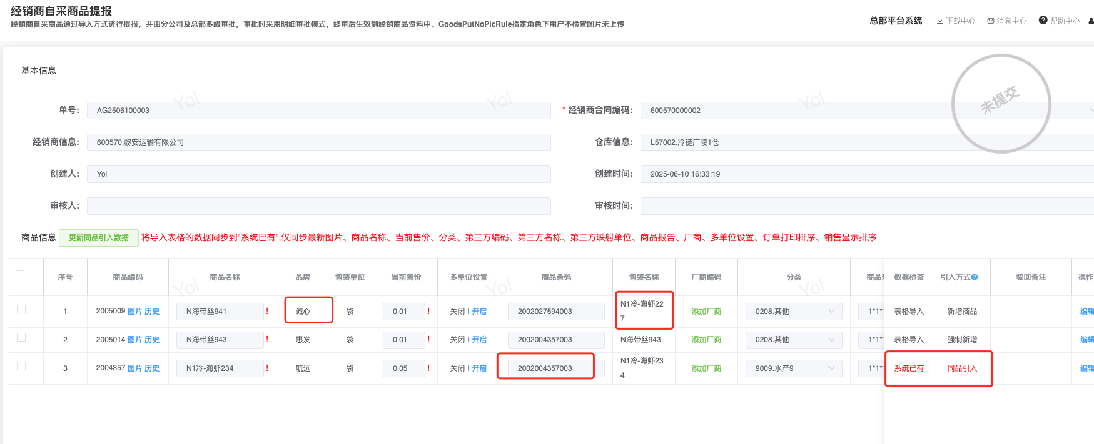Image resolution: width=1094 pixels, height=444 pixels.
Task: Click the question mark icon for 帮助中心
Action: point(1043,21)
